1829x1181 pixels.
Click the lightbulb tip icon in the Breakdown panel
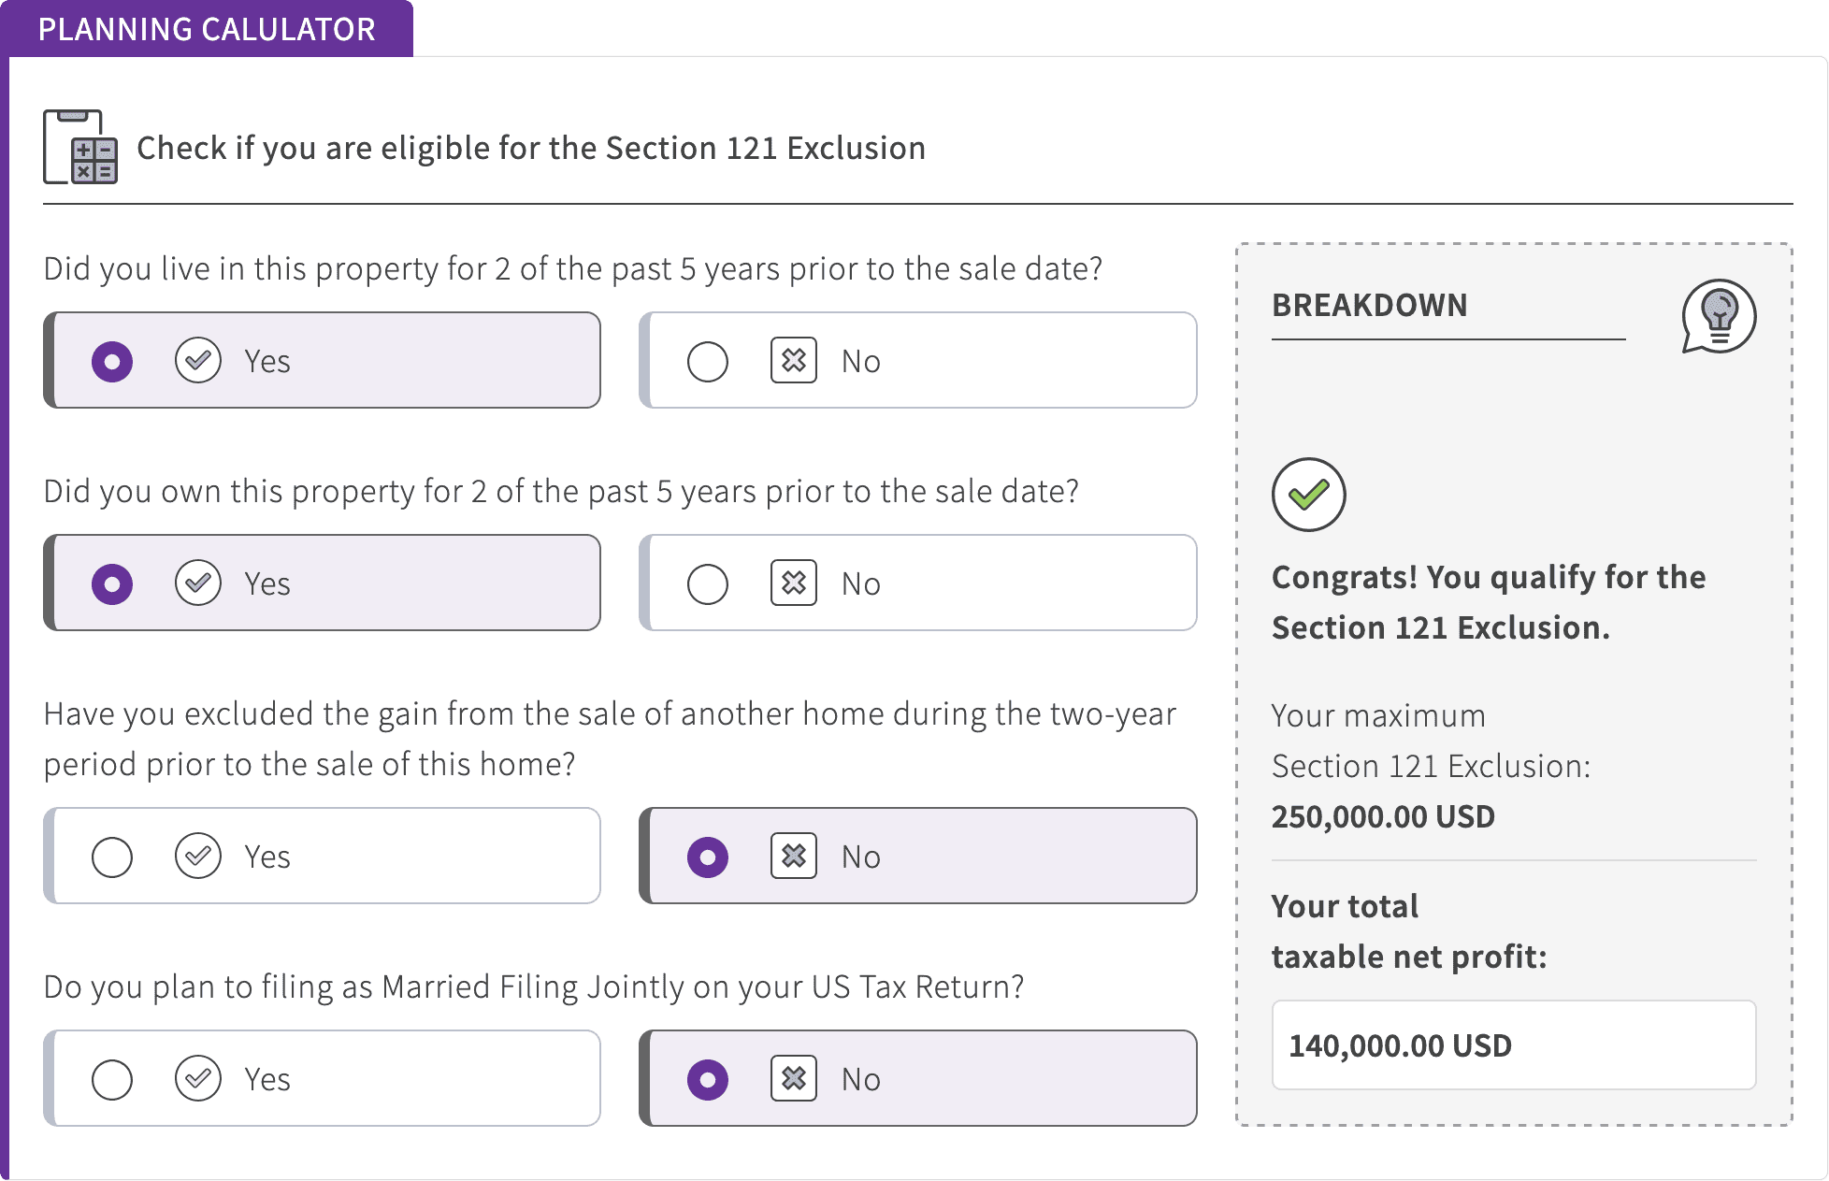(x=1718, y=316)
